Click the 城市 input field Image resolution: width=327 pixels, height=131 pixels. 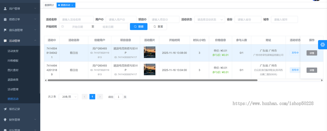pos(284,20)
